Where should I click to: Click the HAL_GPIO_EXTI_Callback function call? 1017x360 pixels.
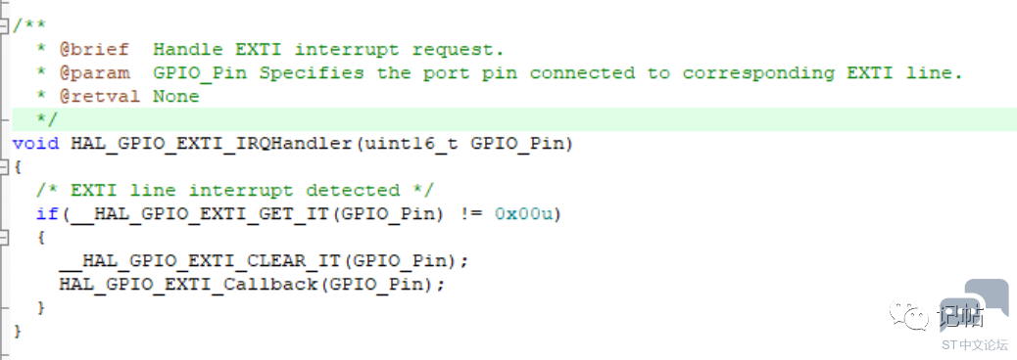click(x=253, y=285)
